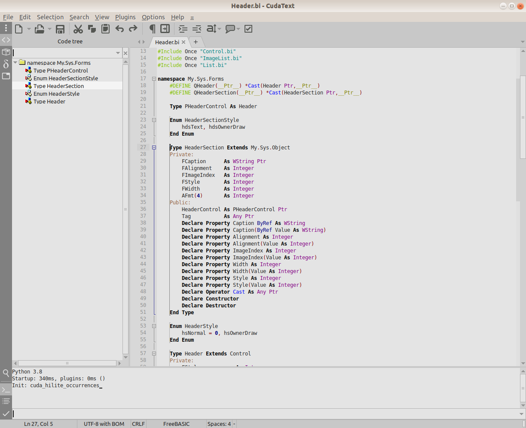Image resolution: width=526 pixels, height=428 pixels.
Task: Select Enum HeaderStyle in code tree
Action: [x=56, y=94]
